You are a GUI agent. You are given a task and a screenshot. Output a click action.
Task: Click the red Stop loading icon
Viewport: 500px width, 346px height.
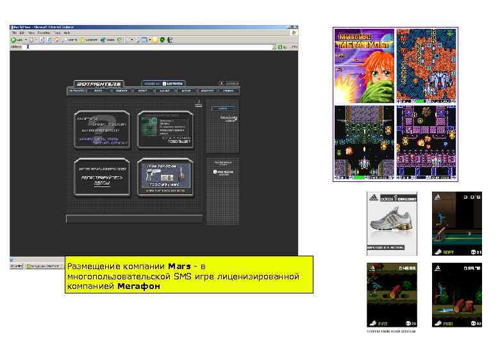(42, 40)
